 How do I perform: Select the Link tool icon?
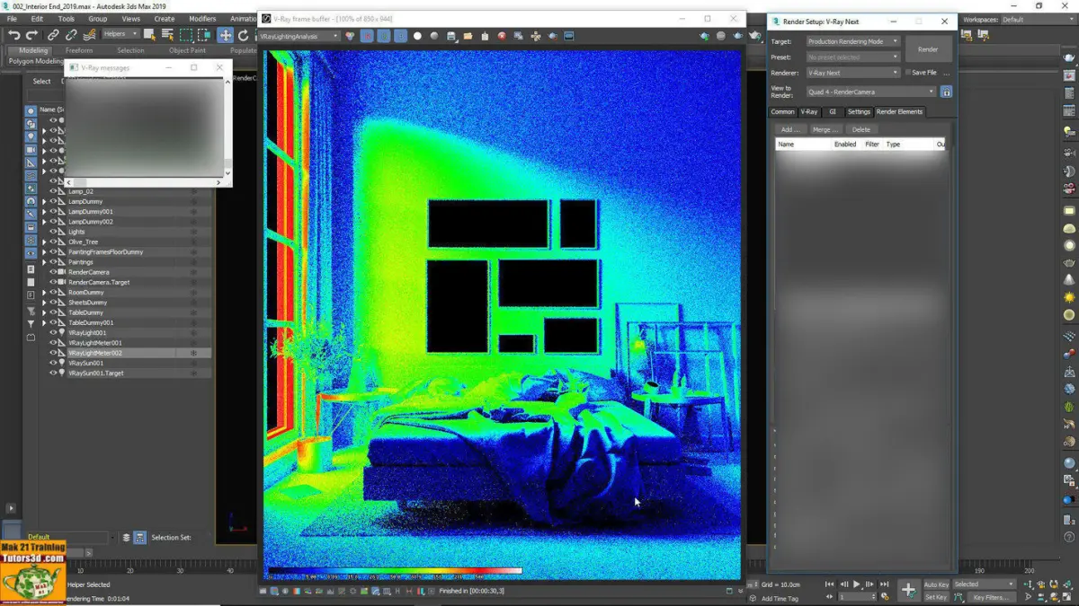(x=53, y=35)
